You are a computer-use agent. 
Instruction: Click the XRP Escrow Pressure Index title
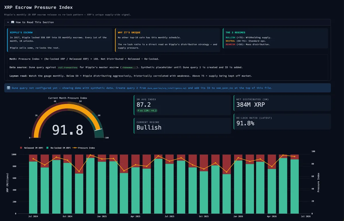(x=38, y=7)
